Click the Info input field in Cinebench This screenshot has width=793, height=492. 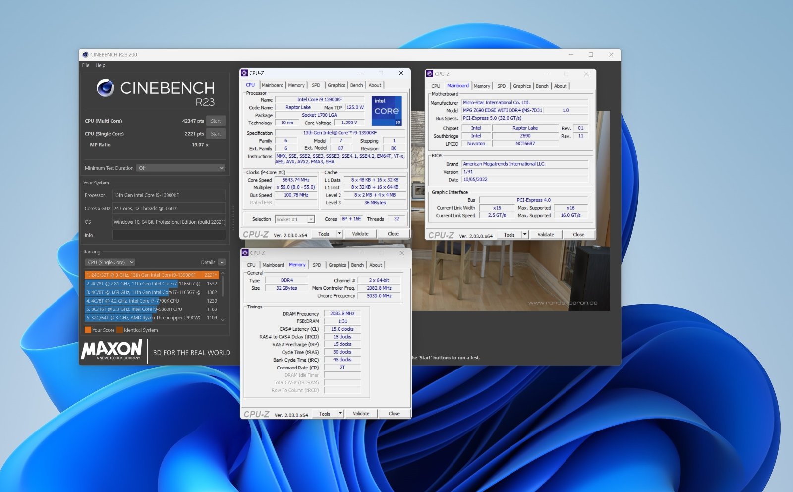pos(169,235)
